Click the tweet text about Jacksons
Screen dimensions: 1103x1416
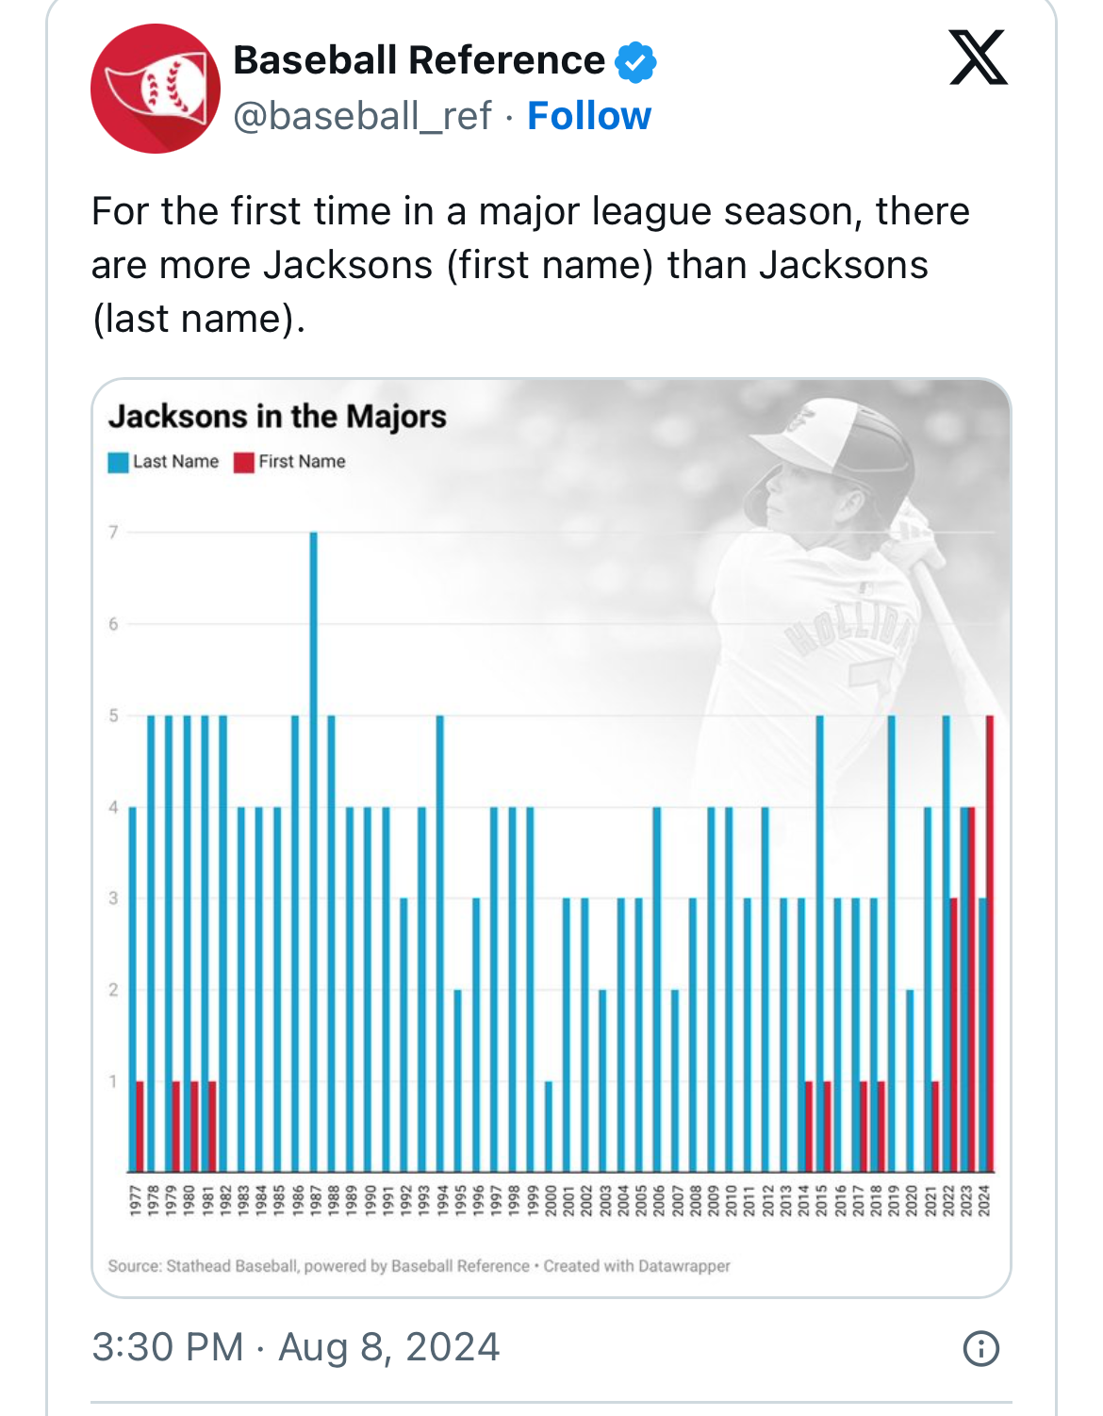530,265
